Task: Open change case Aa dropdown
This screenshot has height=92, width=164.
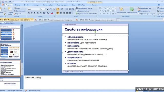Action: point(48,13)
